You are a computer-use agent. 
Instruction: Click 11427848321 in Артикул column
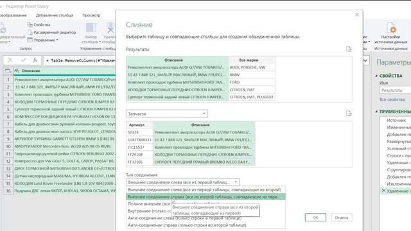click(x=139, y=140)
